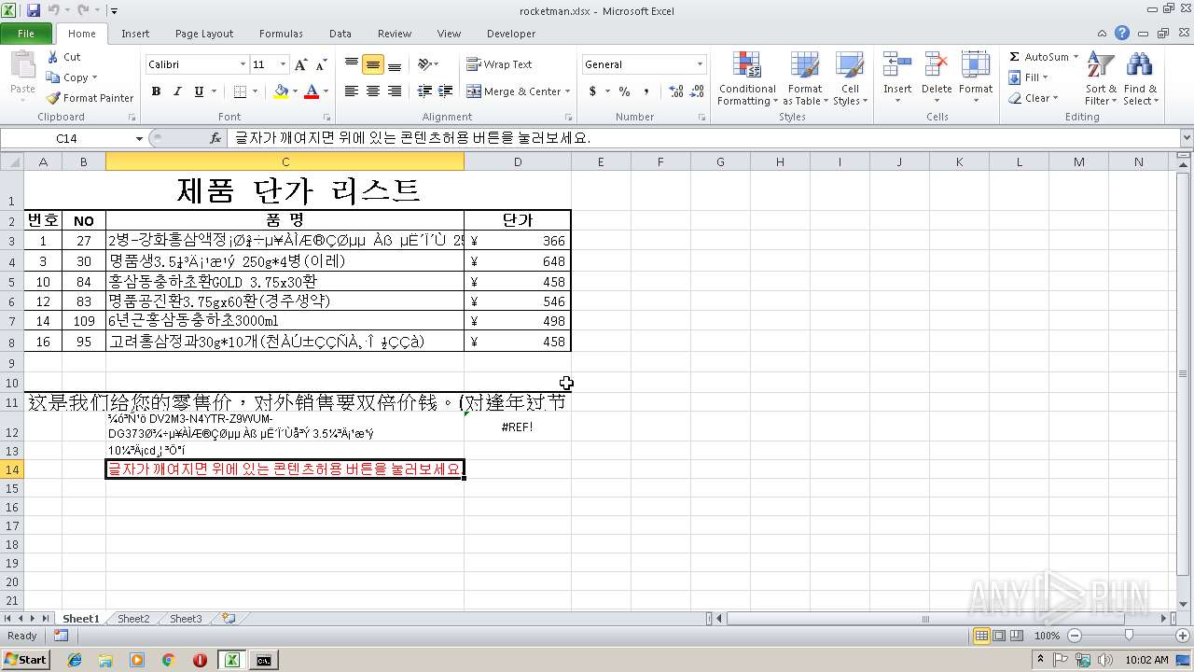Viewport: 1194px width, 672px height.
Task: Click the Clear button in Editing group
Action: coord(1033,98)
